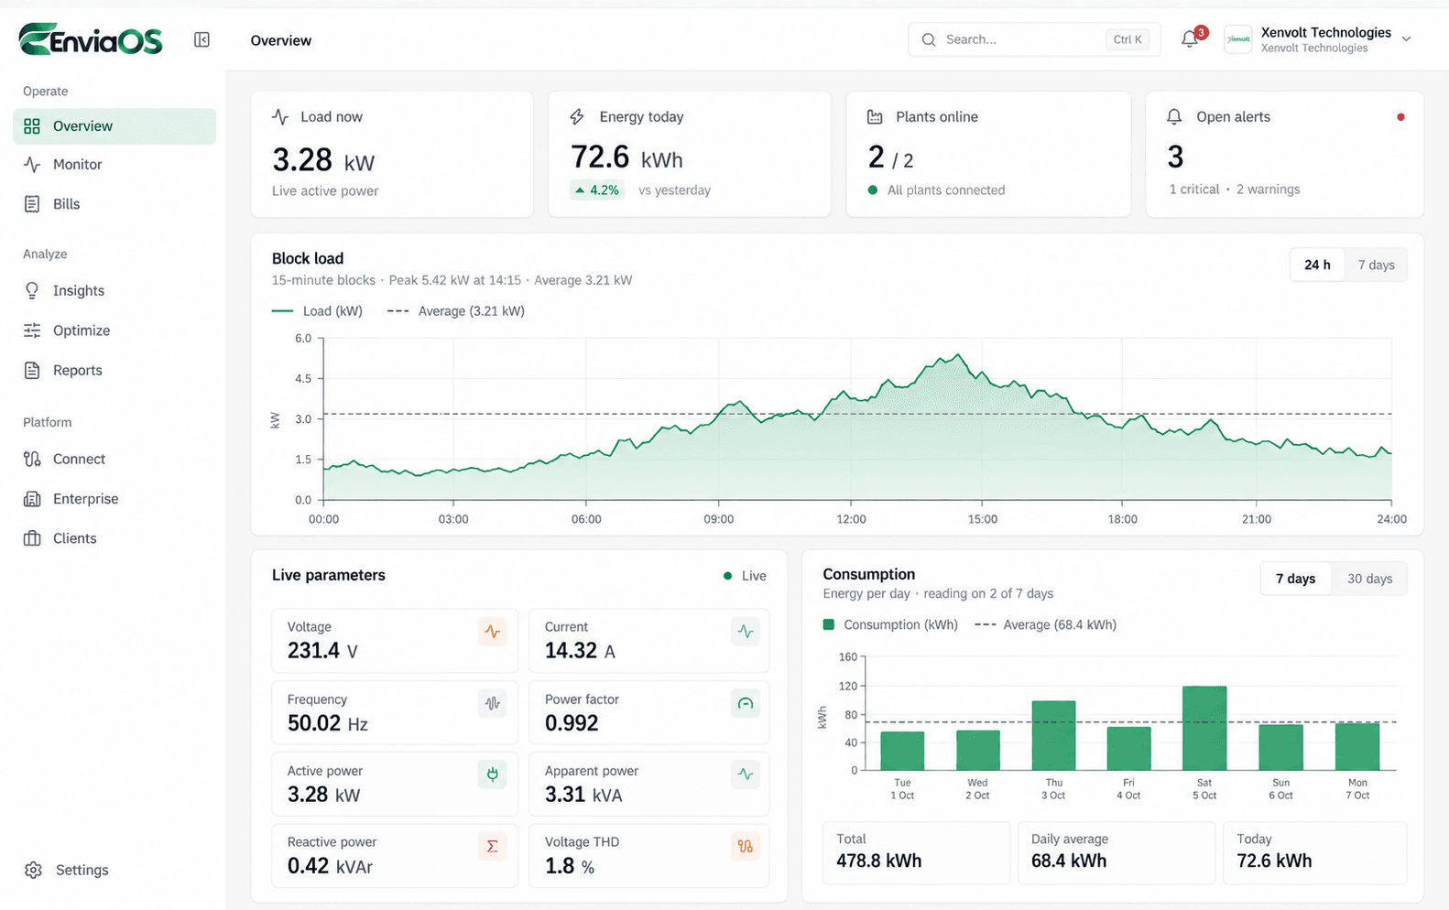
Task: Switch Block load chart to 24 h
Action: tap(1317, 265)
